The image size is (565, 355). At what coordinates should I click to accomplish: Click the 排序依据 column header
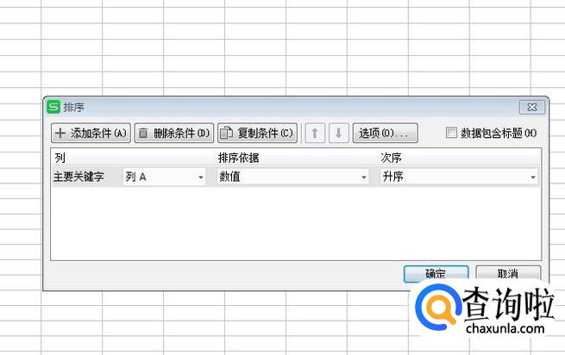pos(239,159)
